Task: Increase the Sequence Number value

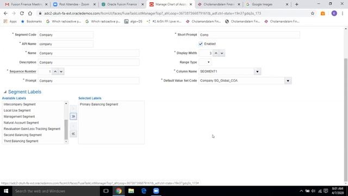Action: (x=55, y=71)
